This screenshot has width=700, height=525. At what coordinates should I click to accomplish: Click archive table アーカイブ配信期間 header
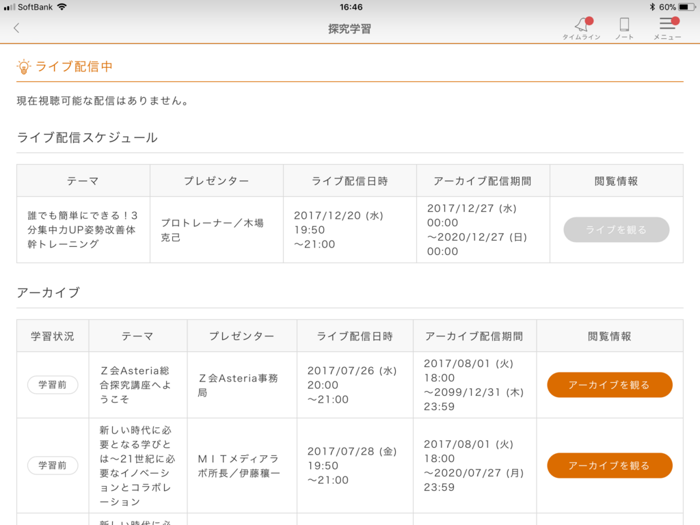click(474, 336)
